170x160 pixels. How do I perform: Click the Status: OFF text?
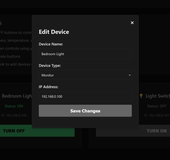pos(157,106)
